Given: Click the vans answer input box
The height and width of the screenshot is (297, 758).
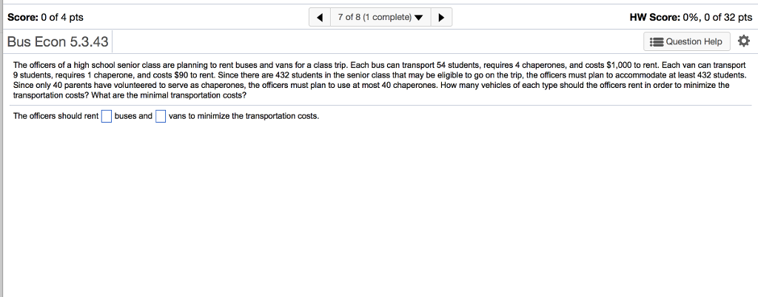Looking at the screenshot, I should (x=160, y=116).
